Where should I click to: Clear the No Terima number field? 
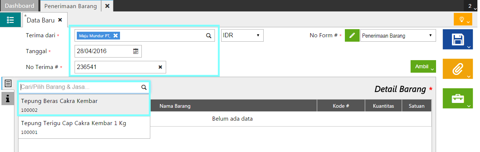click(x=160, y=67)
